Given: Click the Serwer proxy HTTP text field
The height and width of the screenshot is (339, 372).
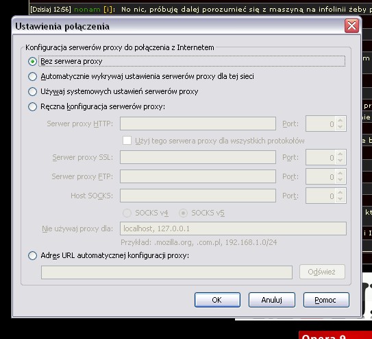Looking at the screenshot, I should click(x=198, y=124).
